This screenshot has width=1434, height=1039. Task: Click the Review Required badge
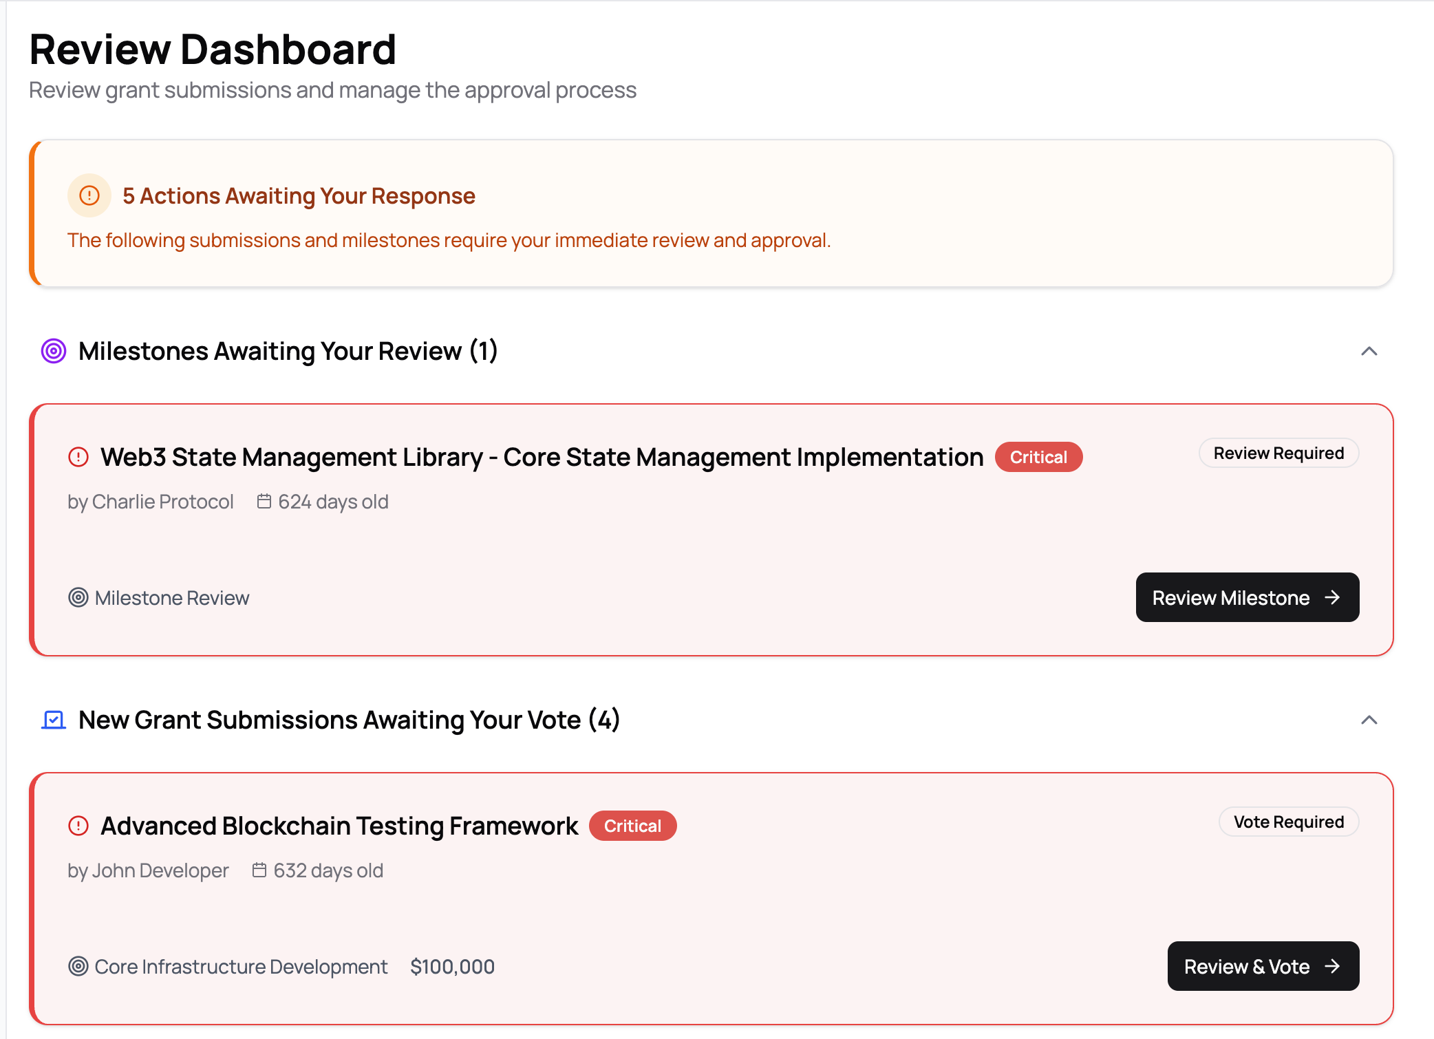[x=1278, y=453]
